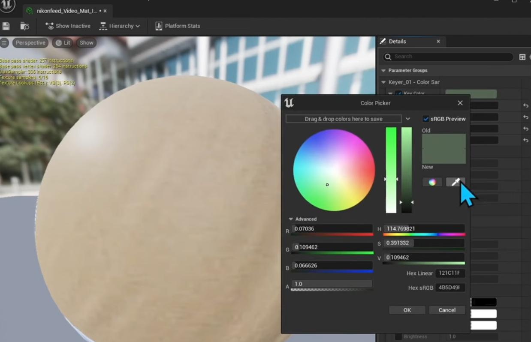Collapse the Advanced section in Color Picker
Screen dimensions: 531x342
coord(291,219)
